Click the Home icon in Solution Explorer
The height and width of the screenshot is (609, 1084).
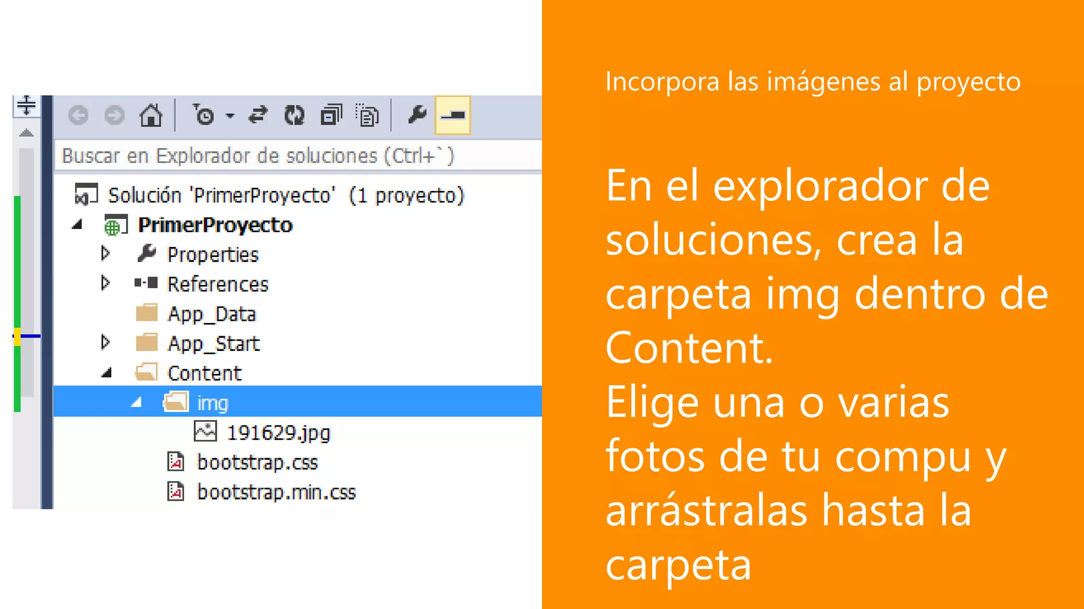pyautogui.click(x=151, y=115)
